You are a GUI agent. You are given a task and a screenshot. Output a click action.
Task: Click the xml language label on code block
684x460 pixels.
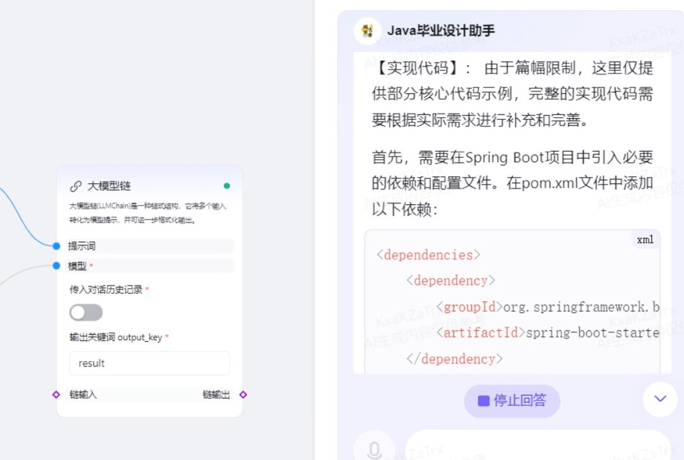(x=645, y=240)
